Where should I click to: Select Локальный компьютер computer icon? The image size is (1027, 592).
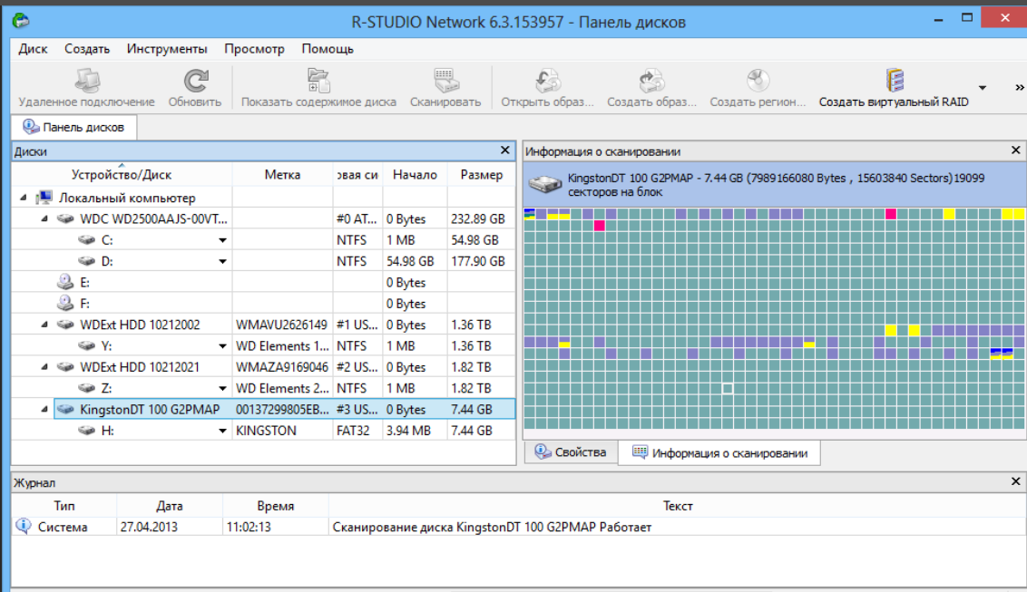point(44,198)
